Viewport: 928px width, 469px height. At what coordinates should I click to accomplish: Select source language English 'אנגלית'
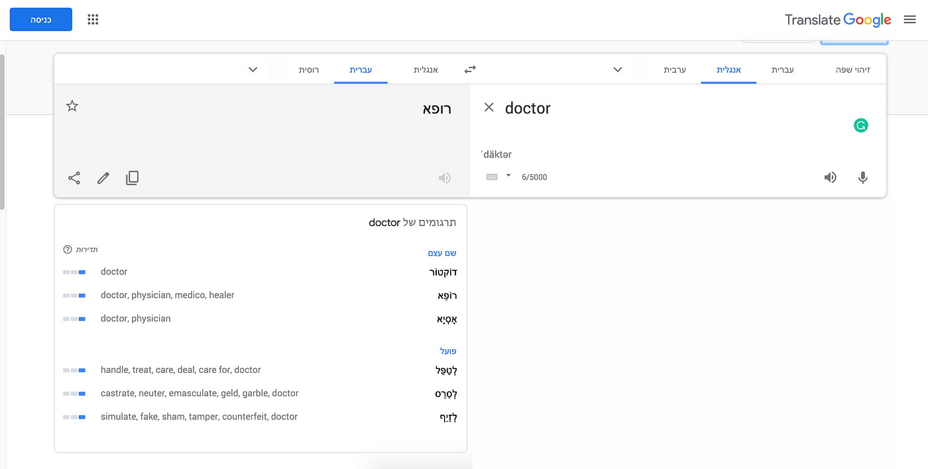coord(728,70)
